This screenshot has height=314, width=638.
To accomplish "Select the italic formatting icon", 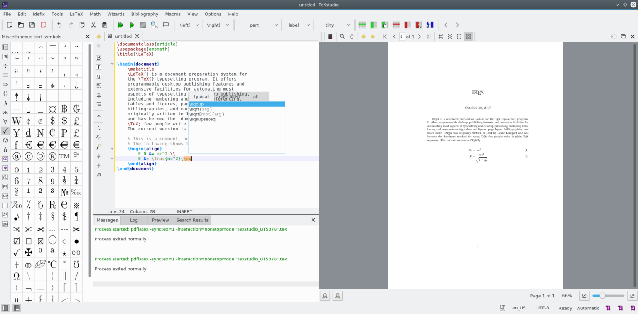I will coord(98,67).
